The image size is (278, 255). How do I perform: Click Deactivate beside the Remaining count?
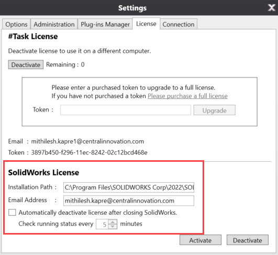[x=26, y=65]
